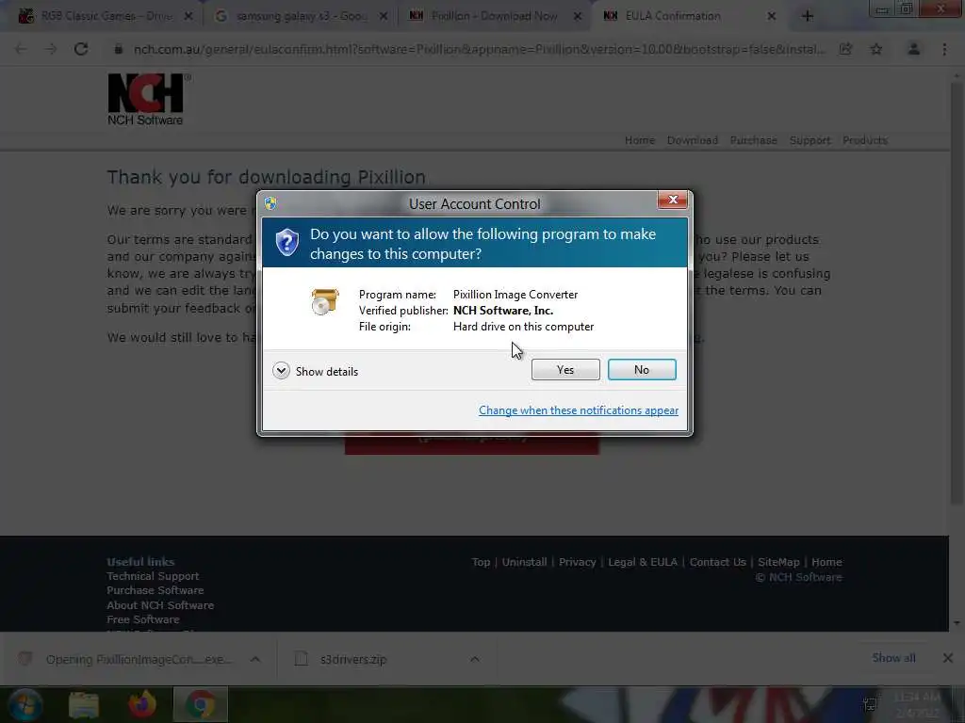965x723 pixels.
Task: Click the red button behind UAC dialog
Action: (x=471, y=444)
